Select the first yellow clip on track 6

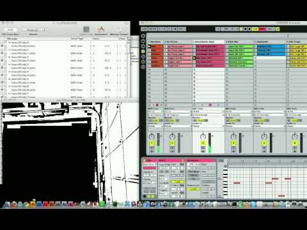point(299,47)
